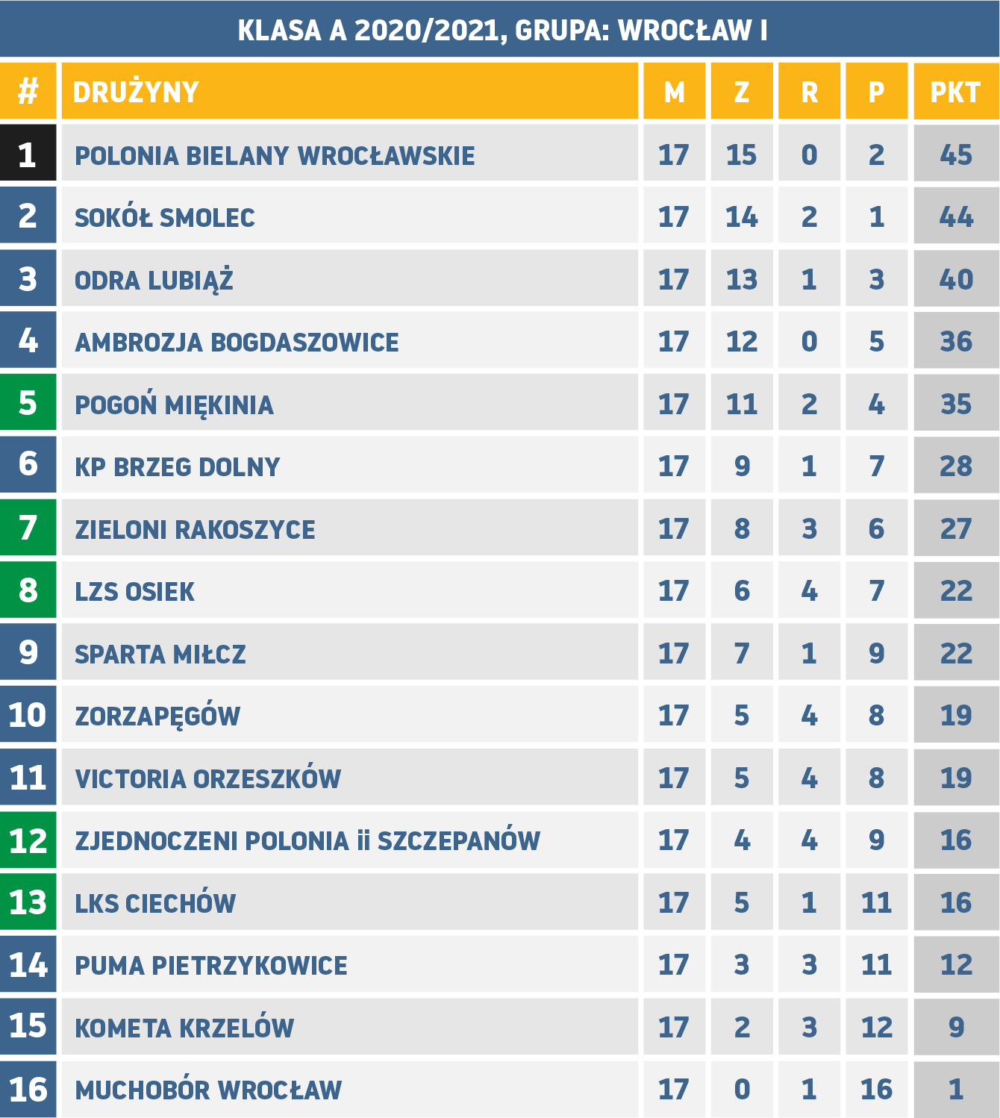Screen dimensions: 1000x1118
Task: Select Pogoń Miękinia in the table
Action: pyautogui.click(x=174, y=405)
